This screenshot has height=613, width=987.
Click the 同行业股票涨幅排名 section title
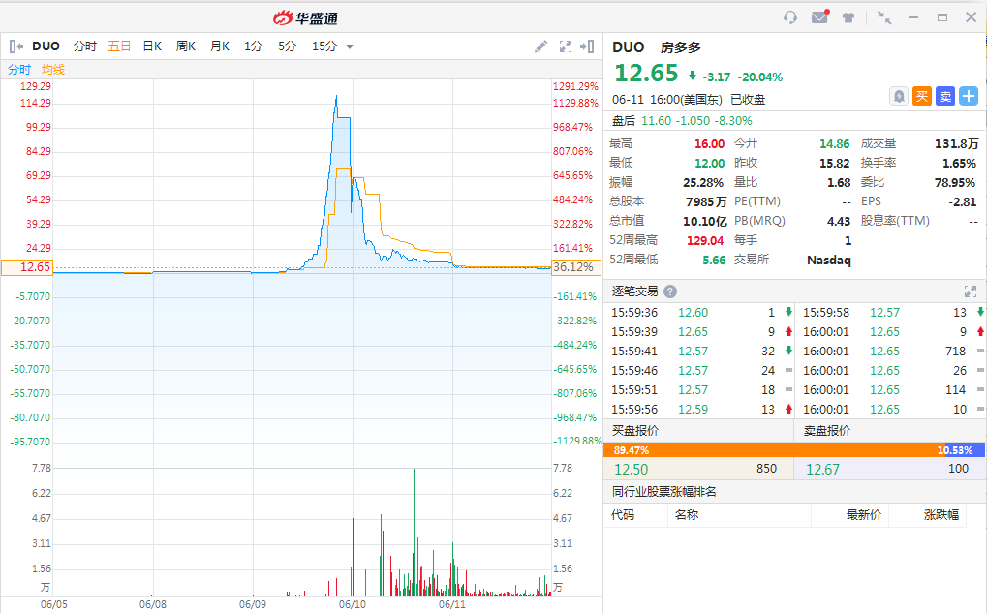click(664, 492)
